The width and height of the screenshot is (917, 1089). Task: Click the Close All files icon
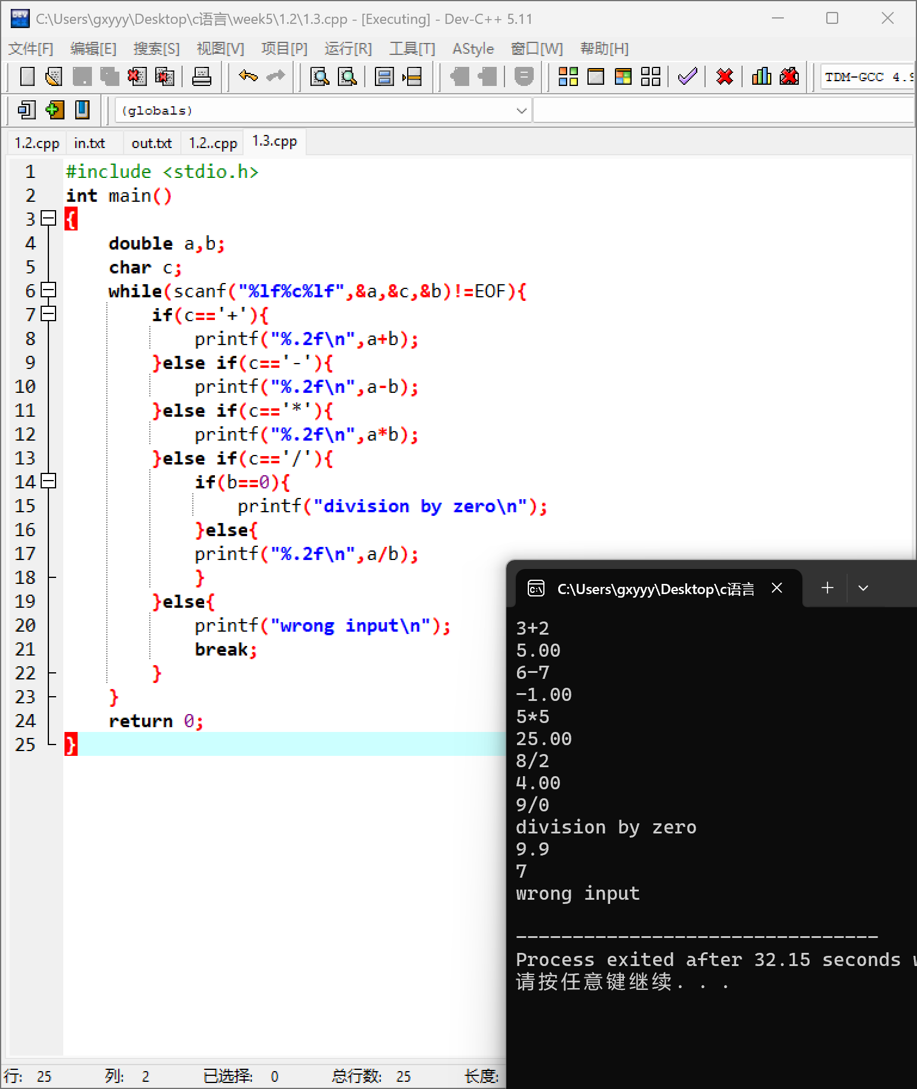165,76
